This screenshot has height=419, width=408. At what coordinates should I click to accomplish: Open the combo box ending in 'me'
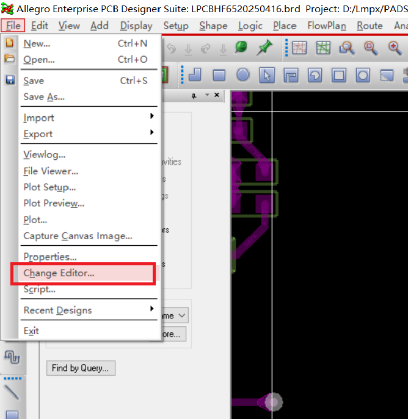(175, 315)
